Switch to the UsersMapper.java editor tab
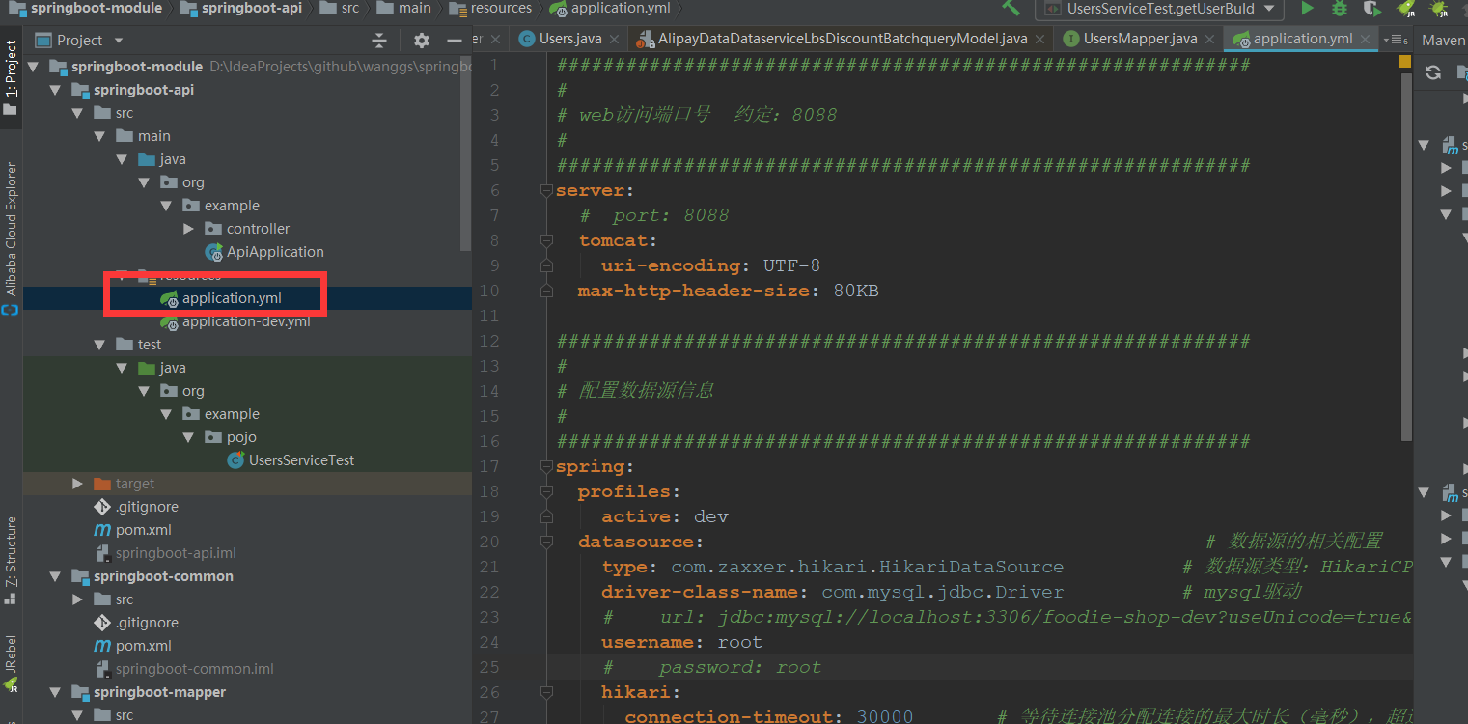Screen dimensions: 1468x724 1140,39
